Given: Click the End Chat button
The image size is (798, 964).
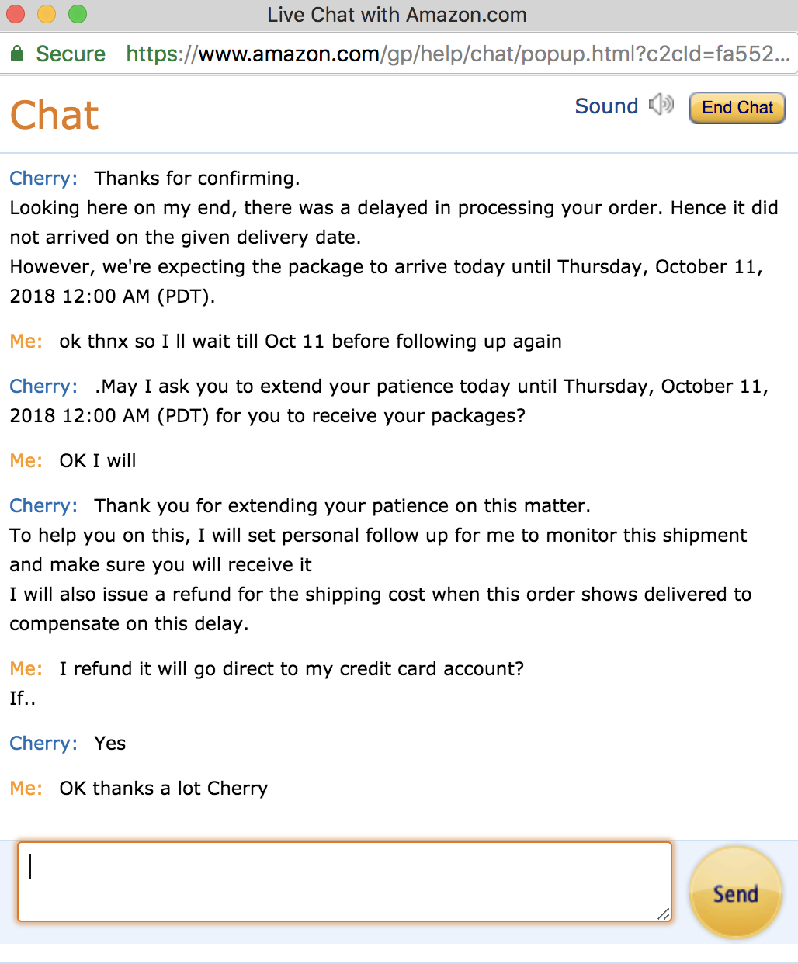Looking at the screenshot, I should (x=736, y=107).
